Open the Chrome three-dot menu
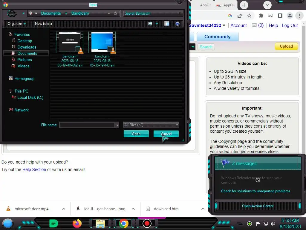The image size is (306, 230). tap(299, 16)
